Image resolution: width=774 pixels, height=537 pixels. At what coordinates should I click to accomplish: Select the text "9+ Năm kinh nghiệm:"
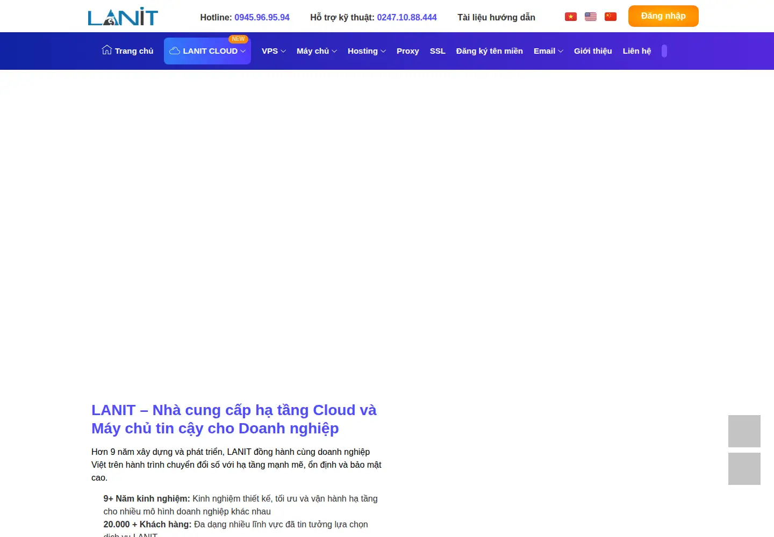147,498
